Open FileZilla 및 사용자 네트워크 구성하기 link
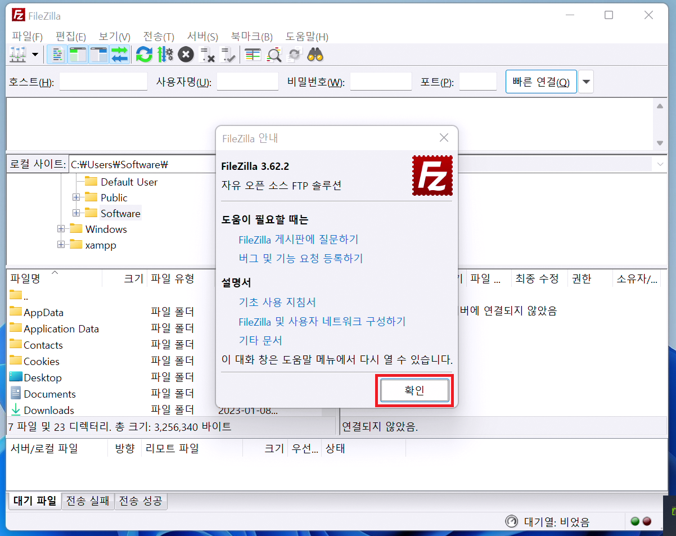Screen dimensions: 676x536 [x=322, y=321]
